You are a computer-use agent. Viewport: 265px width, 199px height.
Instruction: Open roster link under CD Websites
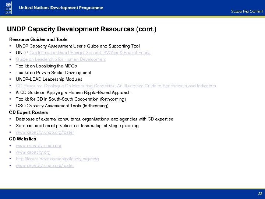pyautogui.click(x=45, y=165)
